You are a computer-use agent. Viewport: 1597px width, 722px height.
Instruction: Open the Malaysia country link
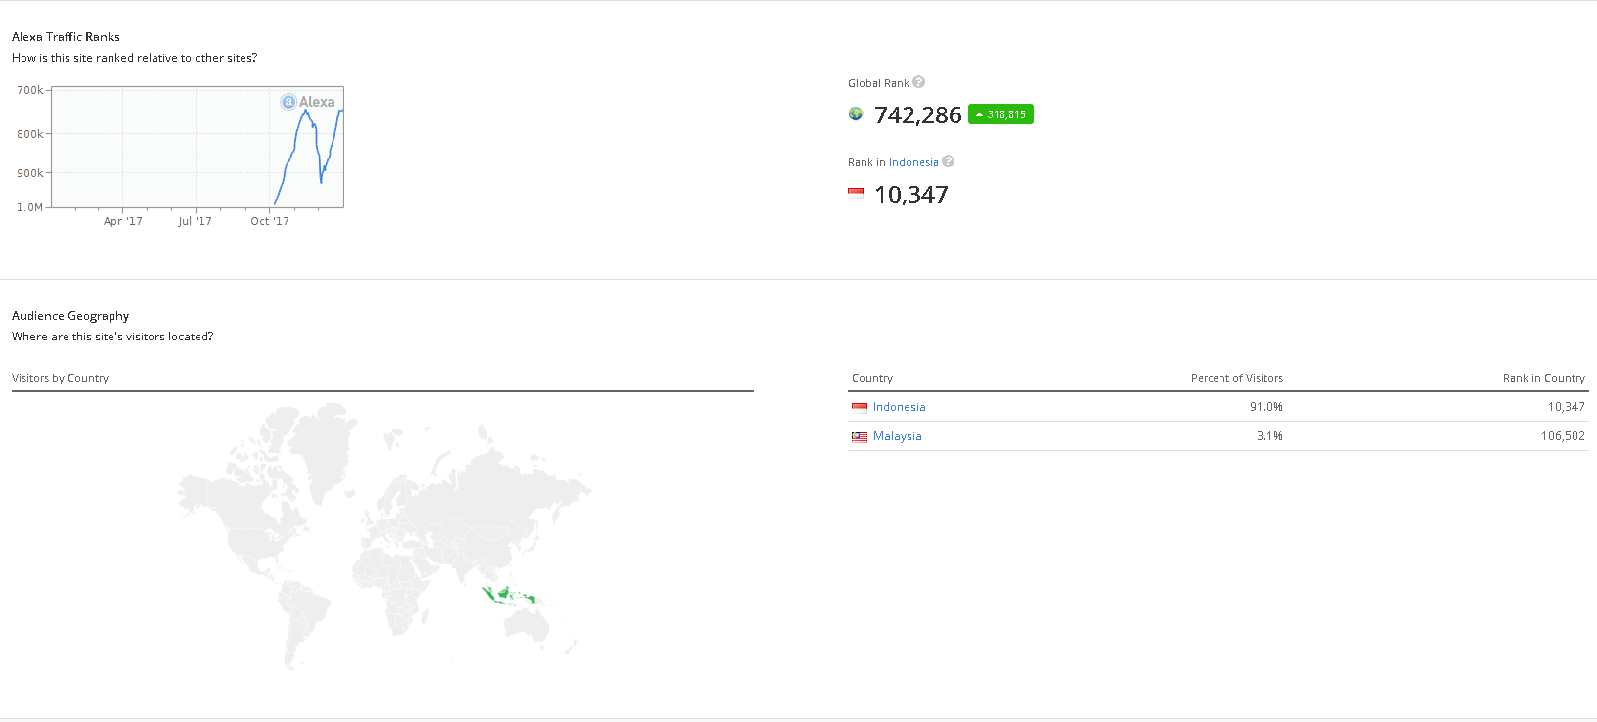(x=898, y=436)
